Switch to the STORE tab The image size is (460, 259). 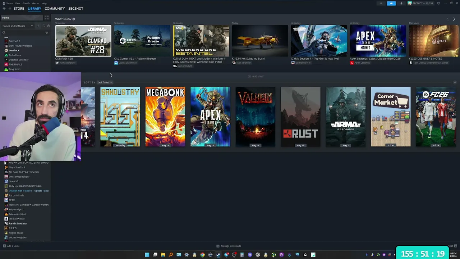(x=19, y=9)
